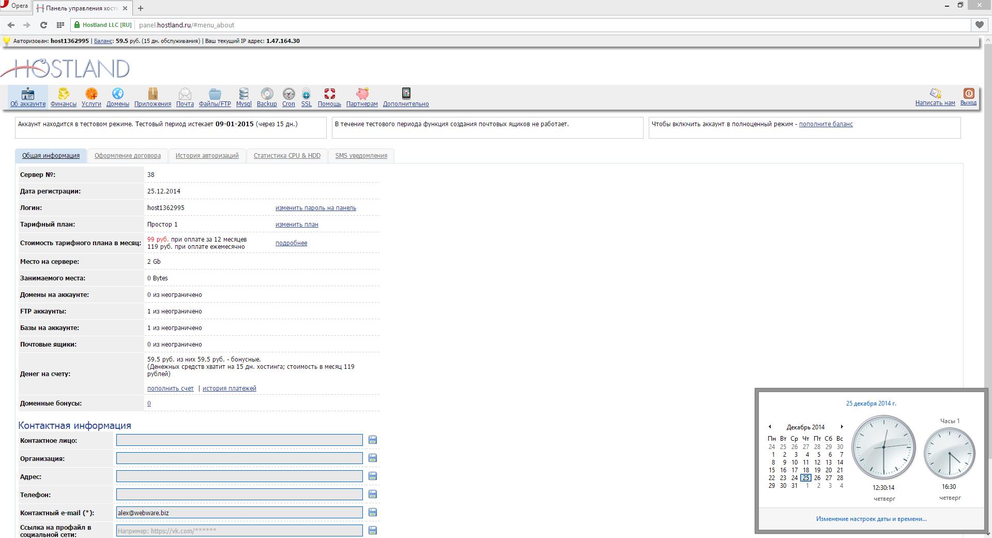Open the SMS уведомления tab
The height and width of the screenshot is (538, 992).
(x=361, y=156)
